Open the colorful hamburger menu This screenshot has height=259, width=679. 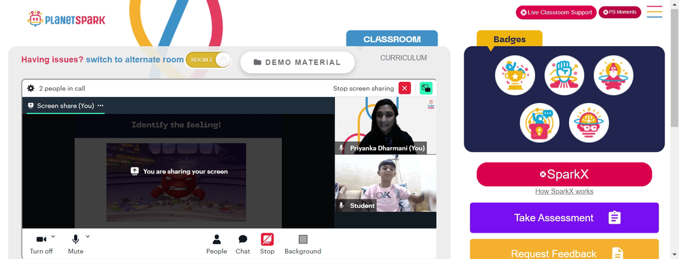coord(655,12)
